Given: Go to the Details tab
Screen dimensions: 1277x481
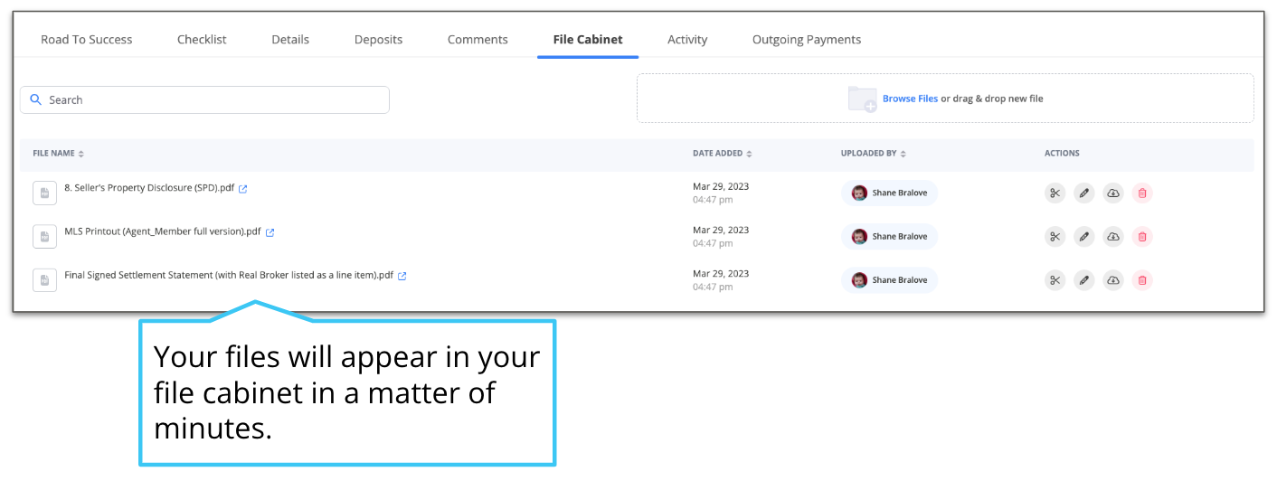Looking at the screenshot, I should tap(290, 40).
